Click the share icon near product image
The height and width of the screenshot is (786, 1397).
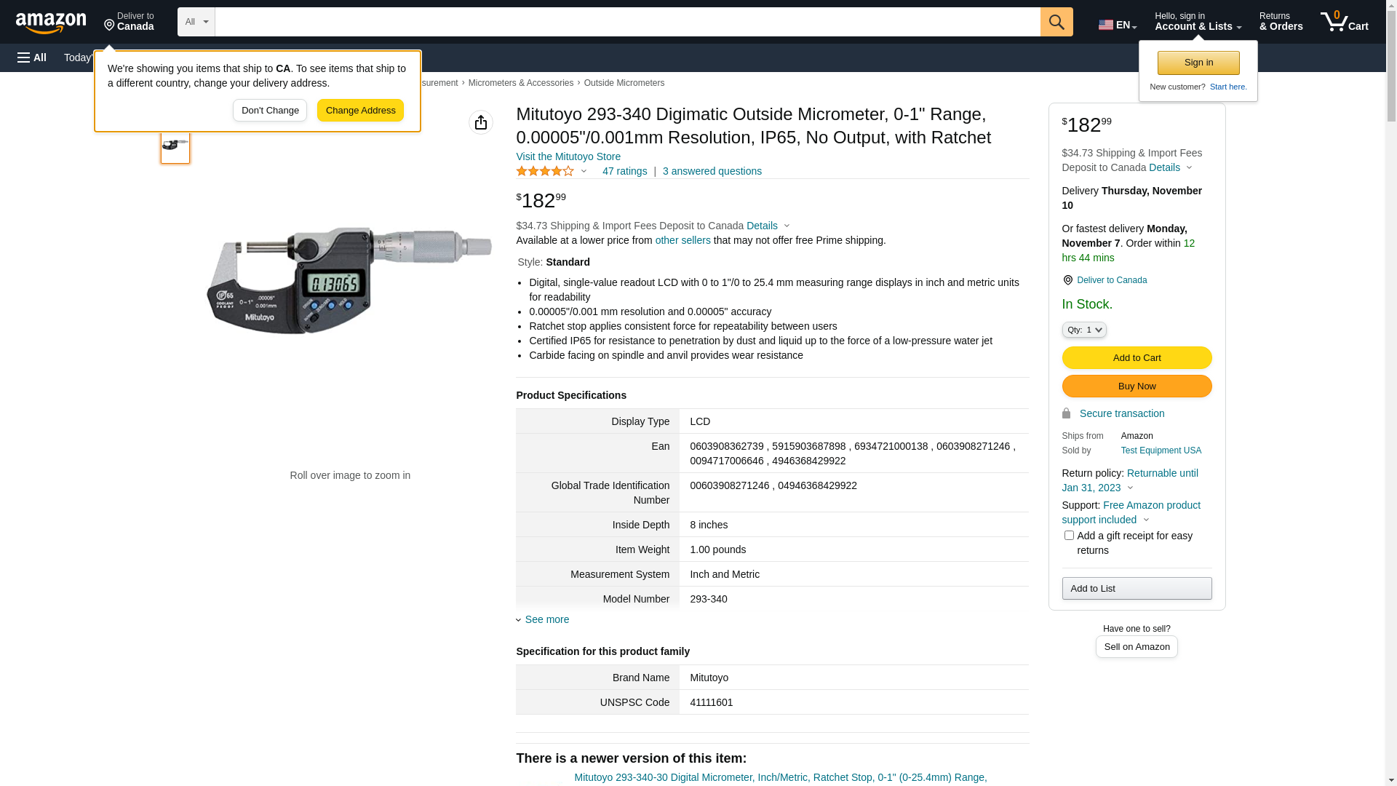point(481,122)
